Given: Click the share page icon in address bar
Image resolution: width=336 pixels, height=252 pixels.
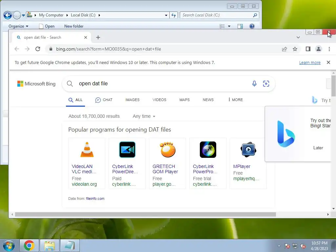Looking at the screenshot, I should pyautogui.click(x=284, y=49).
